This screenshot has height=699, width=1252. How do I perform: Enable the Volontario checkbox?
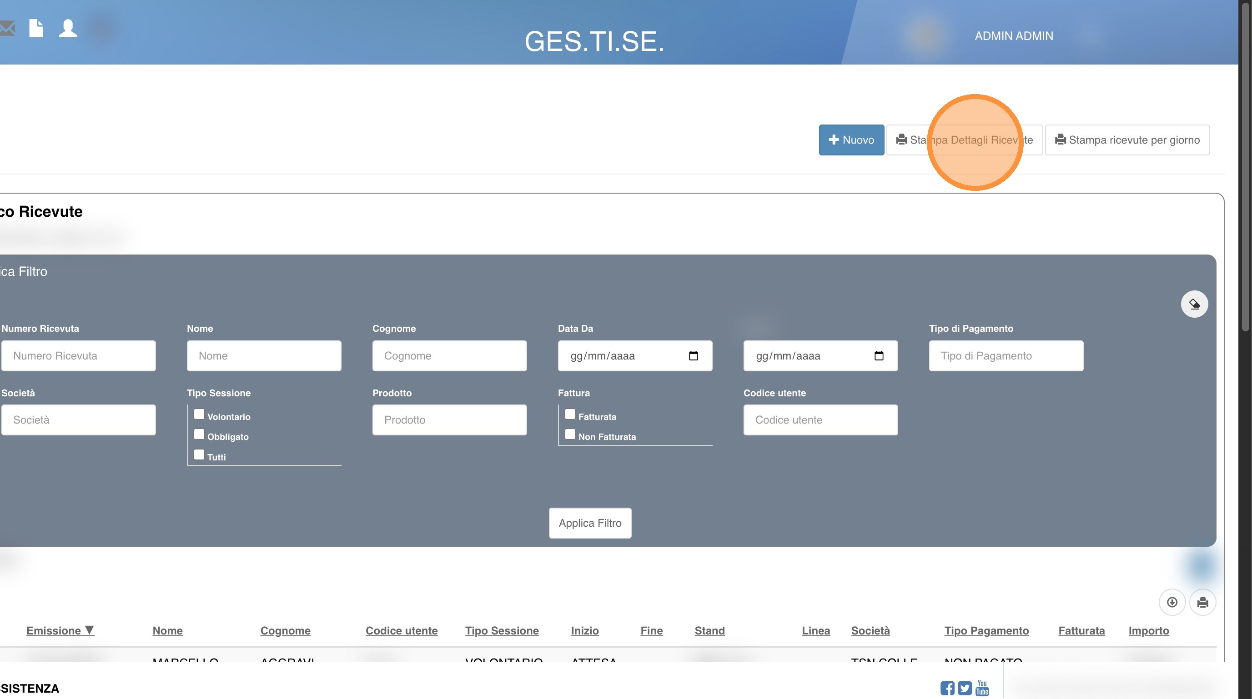click(199, 414)
